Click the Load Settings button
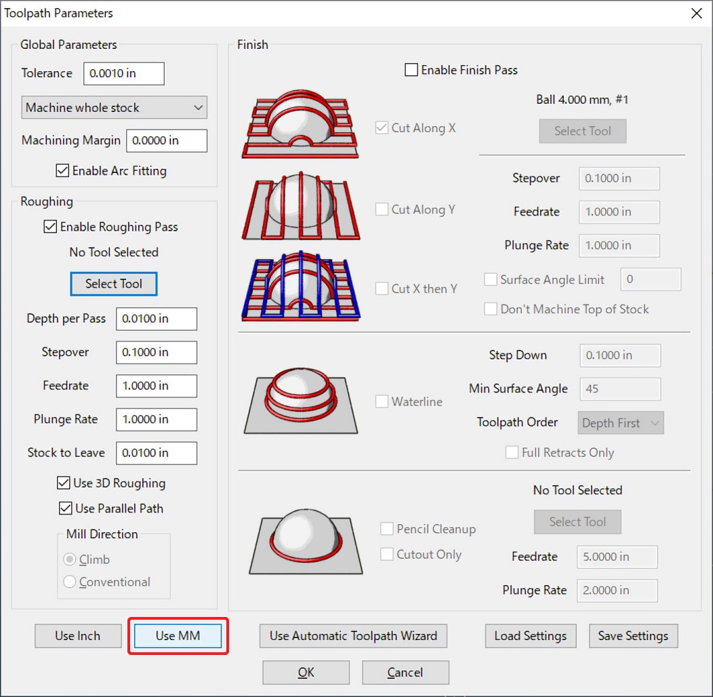Image resolution: width=713 pixels, height=697 pixels. click(x=531, y=636)
